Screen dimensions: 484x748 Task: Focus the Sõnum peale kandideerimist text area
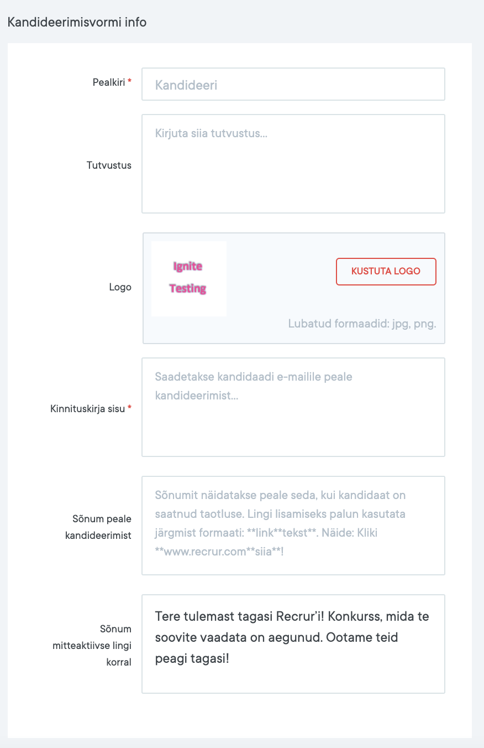[293, 526]
